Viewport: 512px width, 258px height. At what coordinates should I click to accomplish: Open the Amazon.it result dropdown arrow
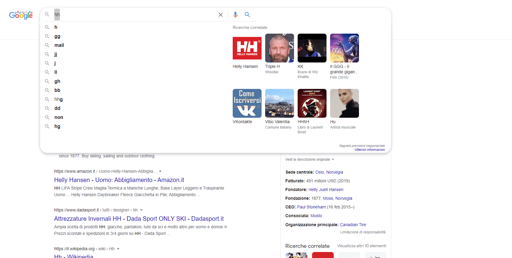tap(160, 171)
